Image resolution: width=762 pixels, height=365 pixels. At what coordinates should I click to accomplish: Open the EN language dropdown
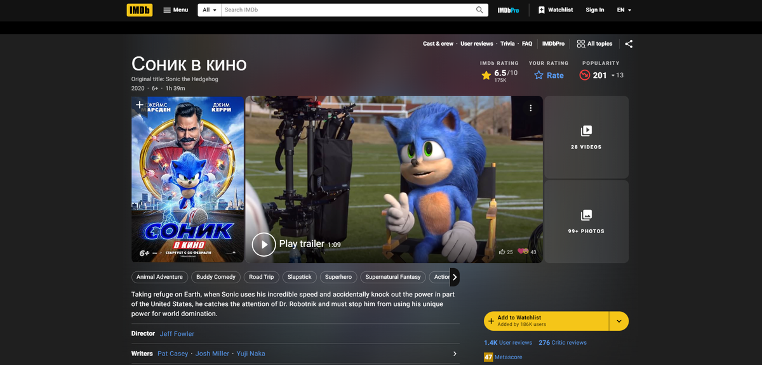pyautogui.click(x=624, y=10)
